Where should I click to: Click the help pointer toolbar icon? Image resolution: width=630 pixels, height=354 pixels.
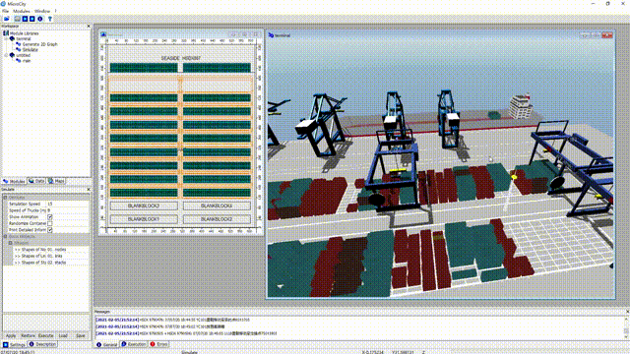(x=50, y=19)
